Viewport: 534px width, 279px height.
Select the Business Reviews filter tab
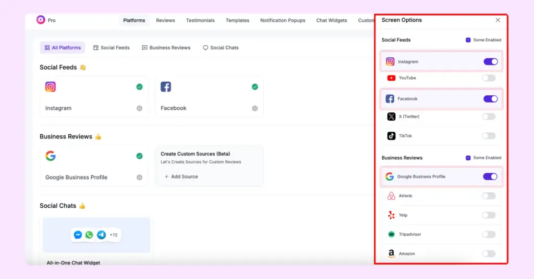[166, 47]
